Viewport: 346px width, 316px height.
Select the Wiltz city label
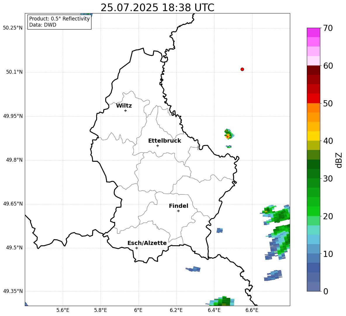coord(124,106)
